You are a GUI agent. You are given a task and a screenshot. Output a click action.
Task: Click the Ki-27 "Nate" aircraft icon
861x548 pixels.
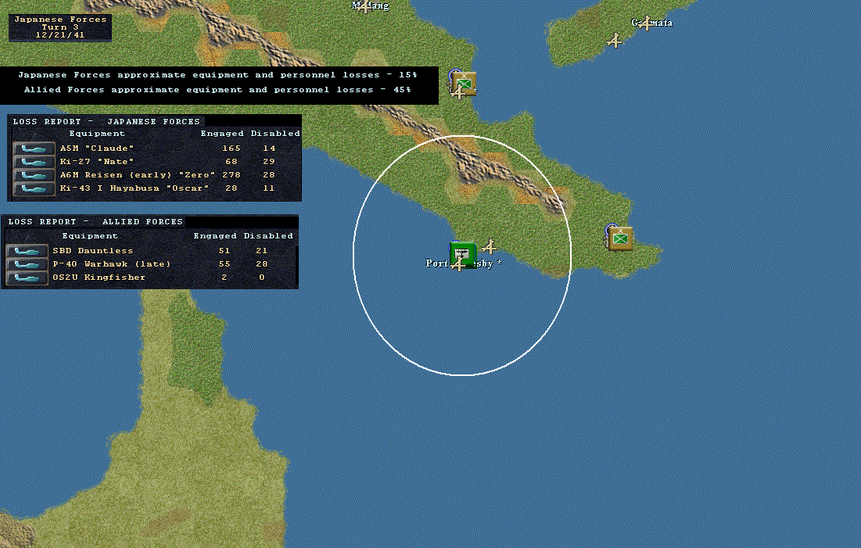34,162
